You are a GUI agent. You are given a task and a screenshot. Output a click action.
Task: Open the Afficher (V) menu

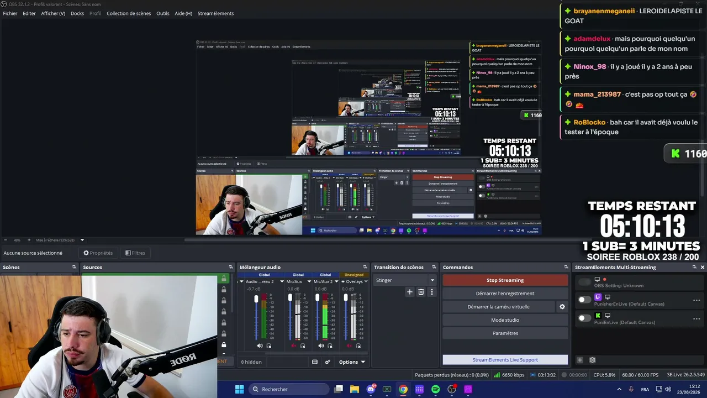[53, 13]
